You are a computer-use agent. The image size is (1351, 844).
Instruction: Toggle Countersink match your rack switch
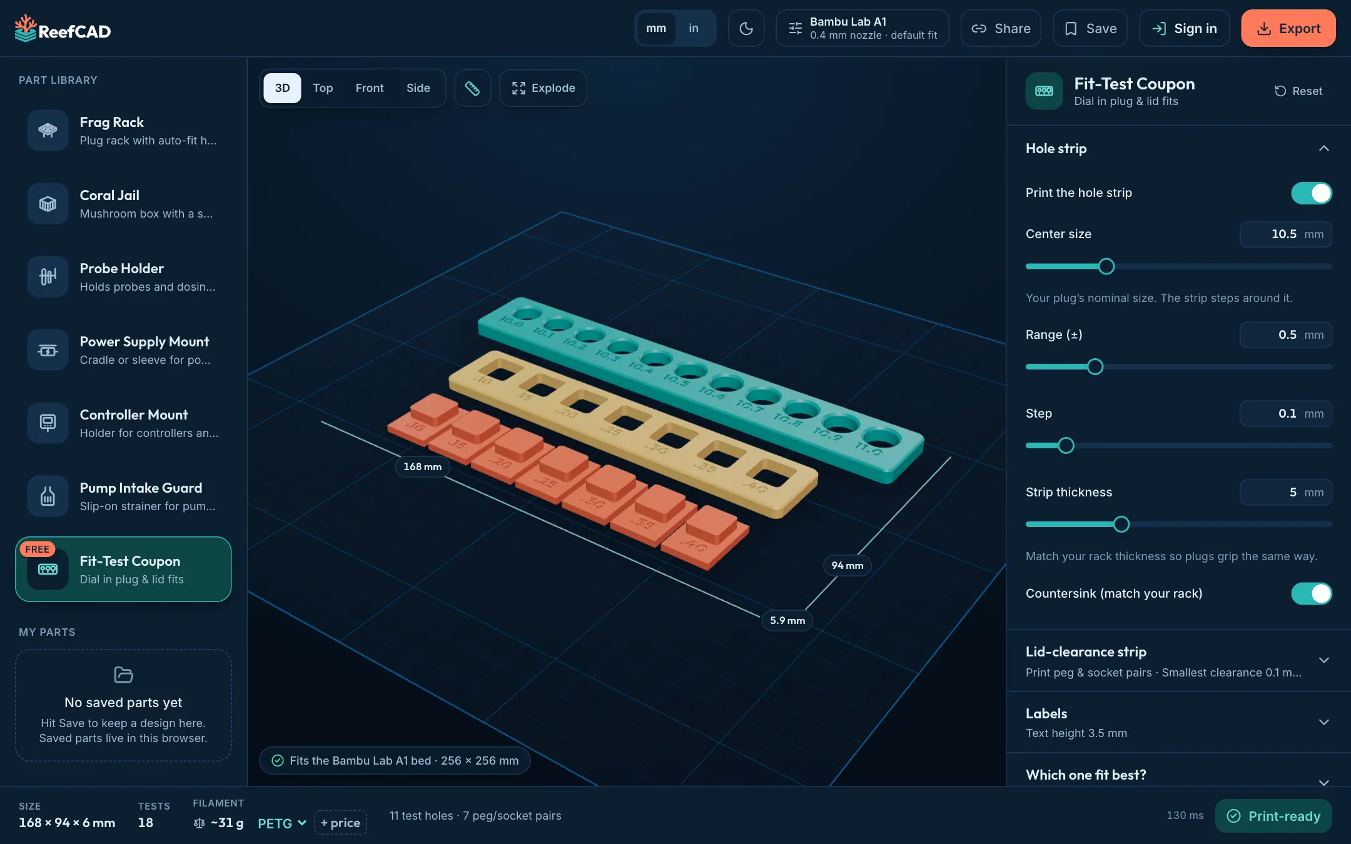click(x=1312, y=593)
